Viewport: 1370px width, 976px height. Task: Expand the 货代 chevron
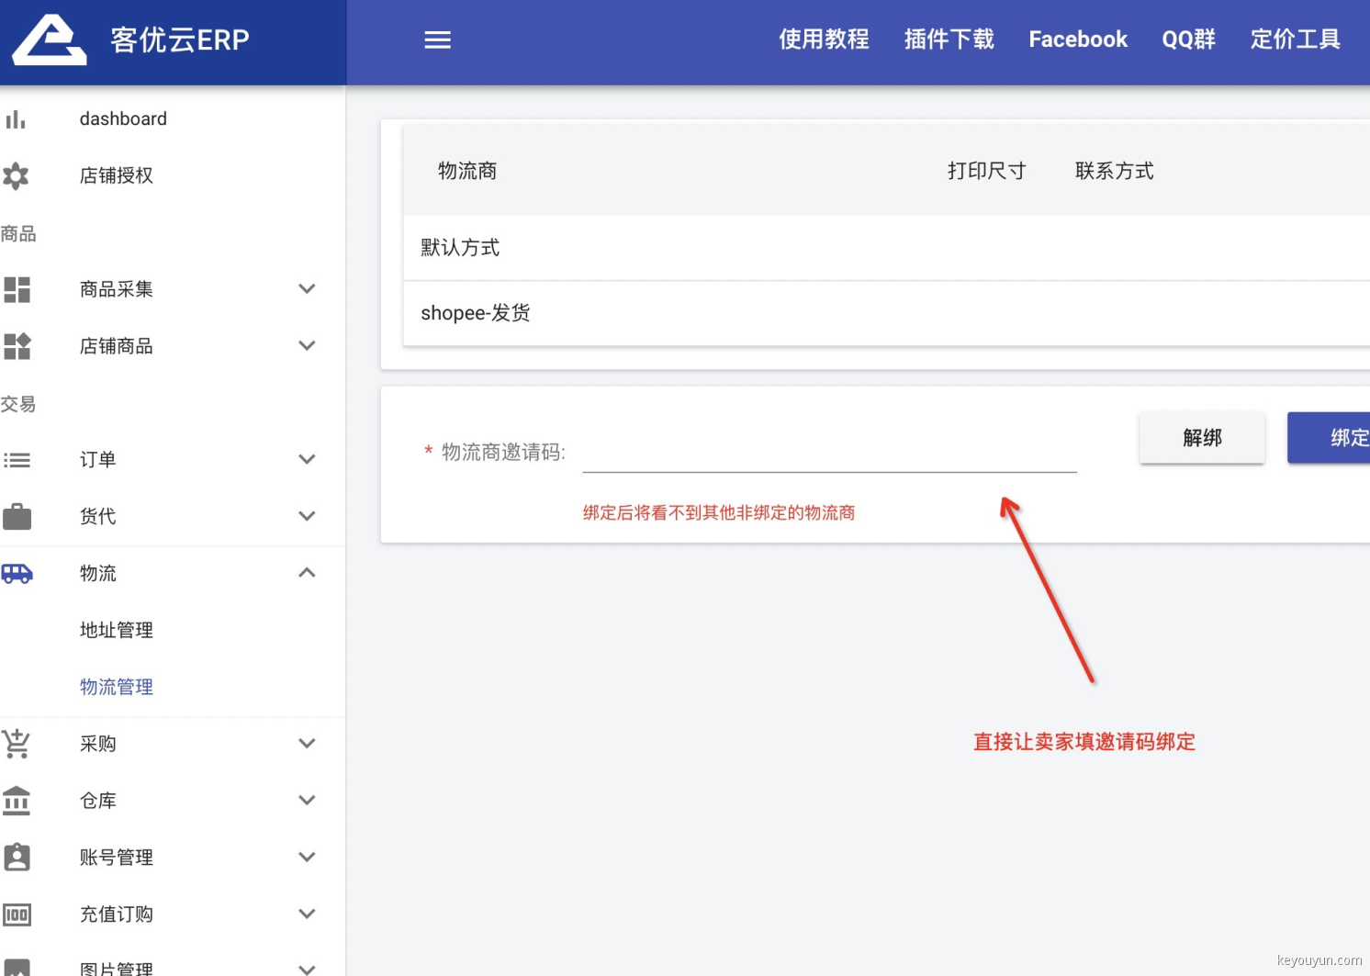click(x=307, y=517)
